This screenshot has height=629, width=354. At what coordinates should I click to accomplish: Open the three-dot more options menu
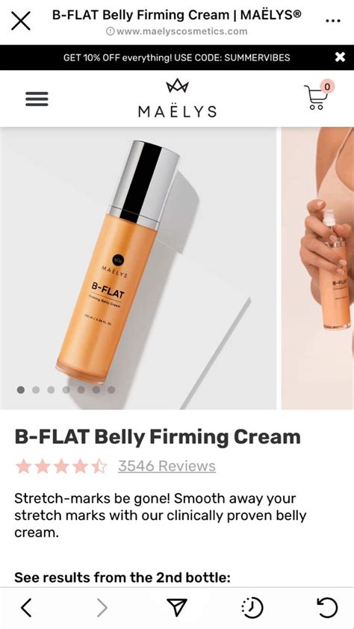click(333, 21)
